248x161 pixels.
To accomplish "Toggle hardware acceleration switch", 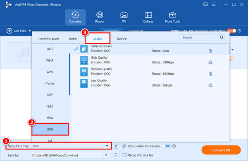I will [231, 31].
